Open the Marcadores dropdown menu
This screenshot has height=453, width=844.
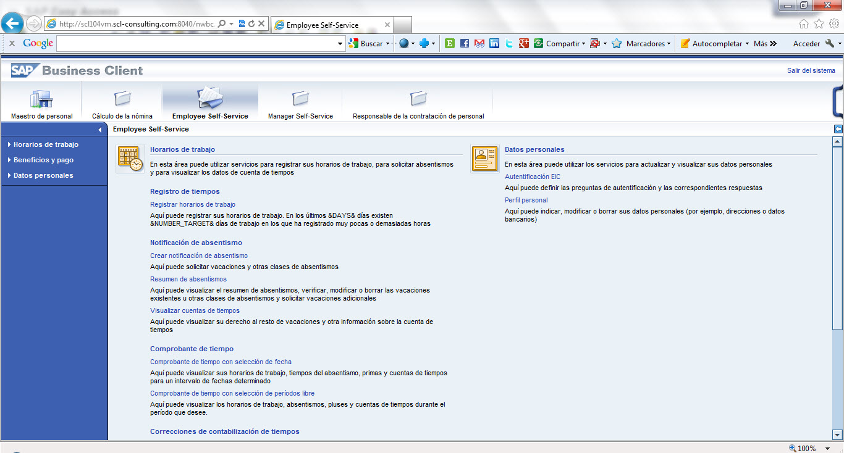641,43
